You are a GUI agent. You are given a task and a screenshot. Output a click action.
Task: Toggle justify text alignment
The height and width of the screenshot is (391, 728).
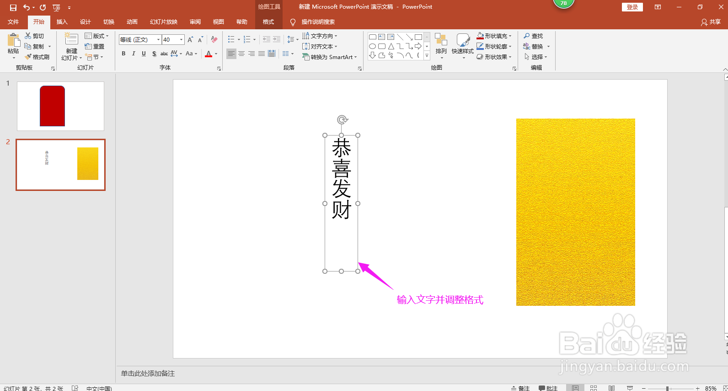[262, 54]
